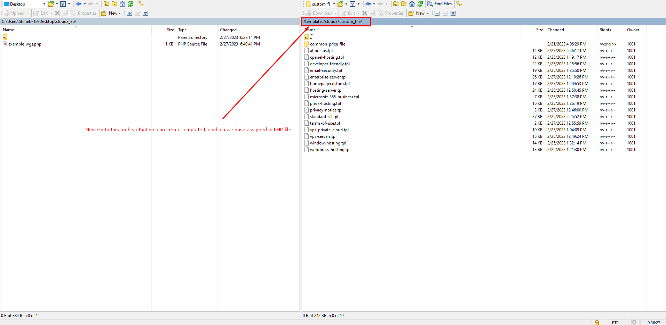Click the Find Files button
This screenshot has width=666, height=325.
pyautogui.click(x=439, y=4)
